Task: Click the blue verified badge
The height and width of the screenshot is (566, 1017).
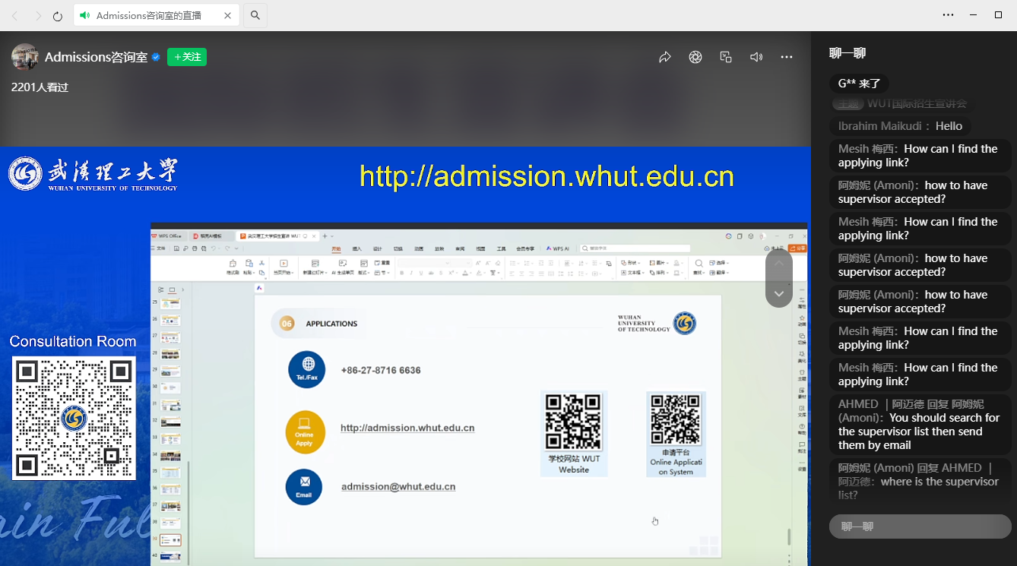Action: pyautogui.click(x=156, y=57)
